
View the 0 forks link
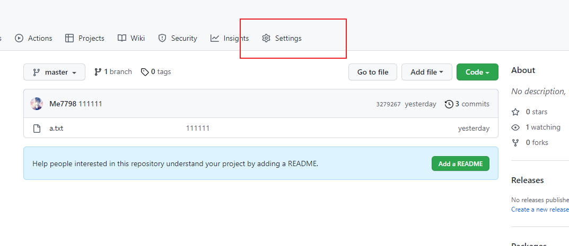(x=530, y=142)
